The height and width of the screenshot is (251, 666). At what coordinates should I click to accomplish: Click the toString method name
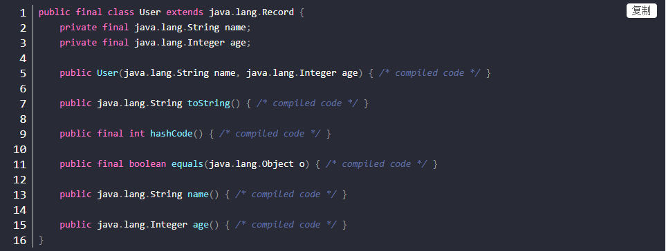click(x=209, y=103)
